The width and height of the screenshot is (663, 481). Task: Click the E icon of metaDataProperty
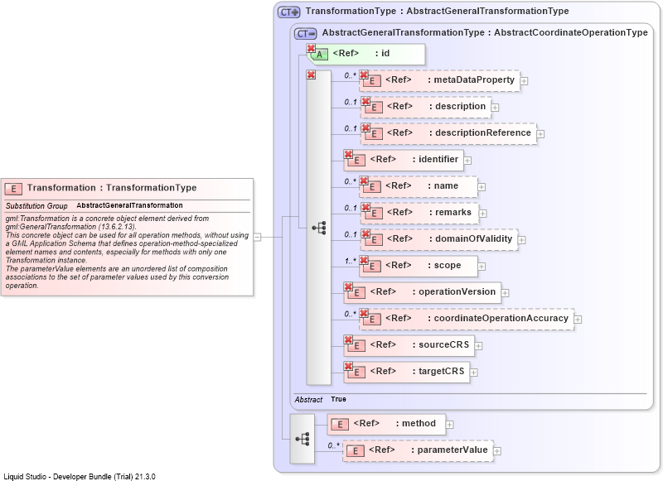click(x=372, y=80)
